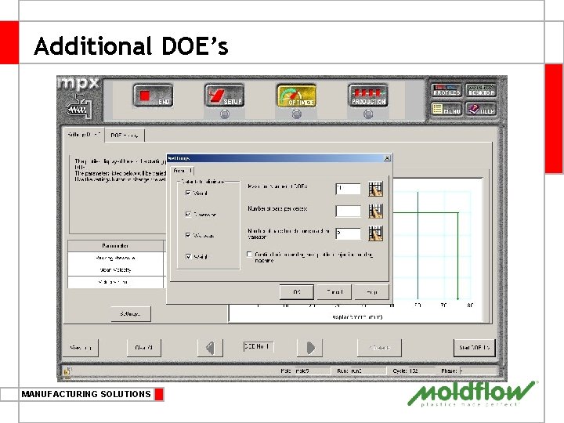The height and width of the screenshot is (423, 564).
Task: Click the Number of parts per level field
Action: (x=348, y=211)
